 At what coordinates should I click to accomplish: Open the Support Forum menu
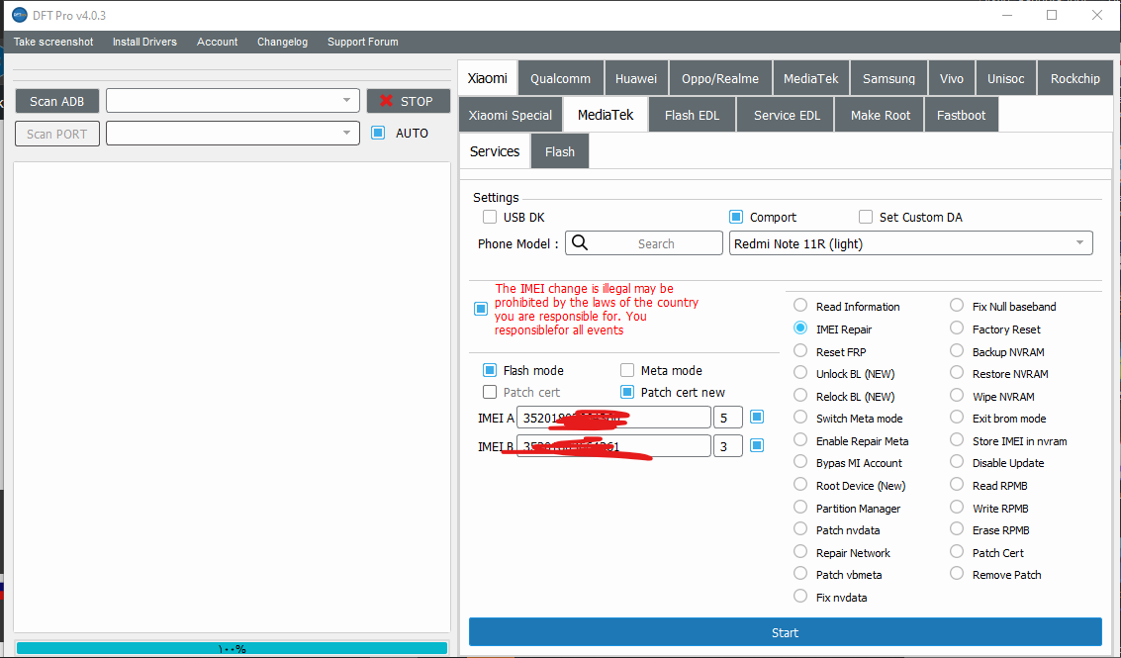(363, 42)
